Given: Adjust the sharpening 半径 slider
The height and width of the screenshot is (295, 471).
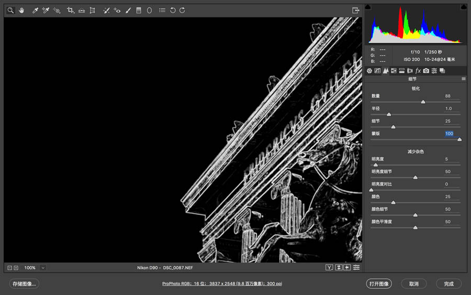Looking at the screenshot, I should pos(389,115).
